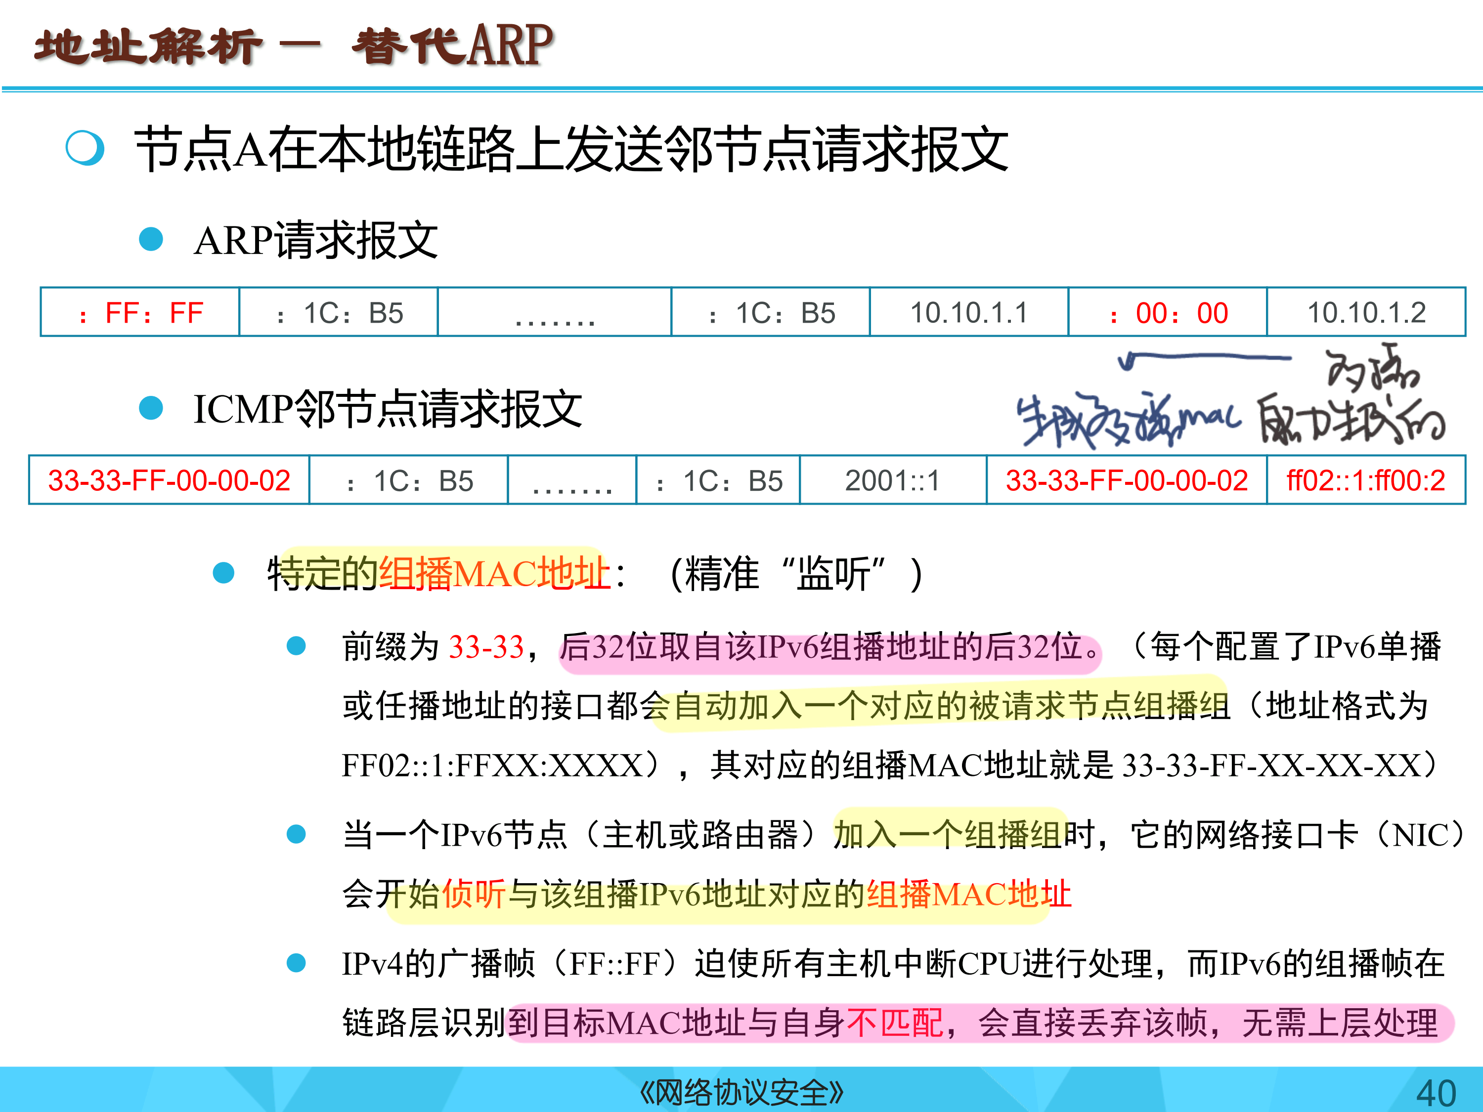Select the 10.10.1.2 table cell
Image resolution: width=1483 pixels, height=1112 pixels.
pos(1366,312)
